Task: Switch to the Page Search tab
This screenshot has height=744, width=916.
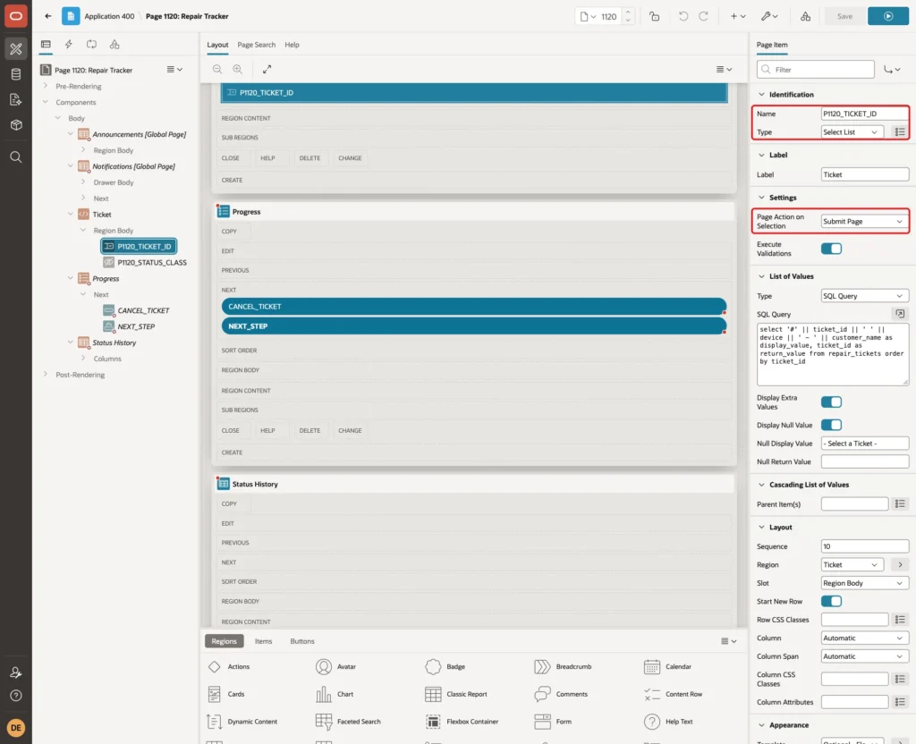Action: [x=256, y=45]
